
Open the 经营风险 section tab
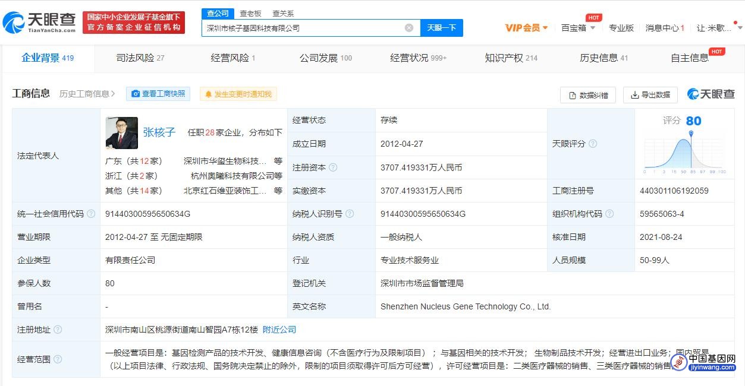pyautogui.click(x=233, y=58)
